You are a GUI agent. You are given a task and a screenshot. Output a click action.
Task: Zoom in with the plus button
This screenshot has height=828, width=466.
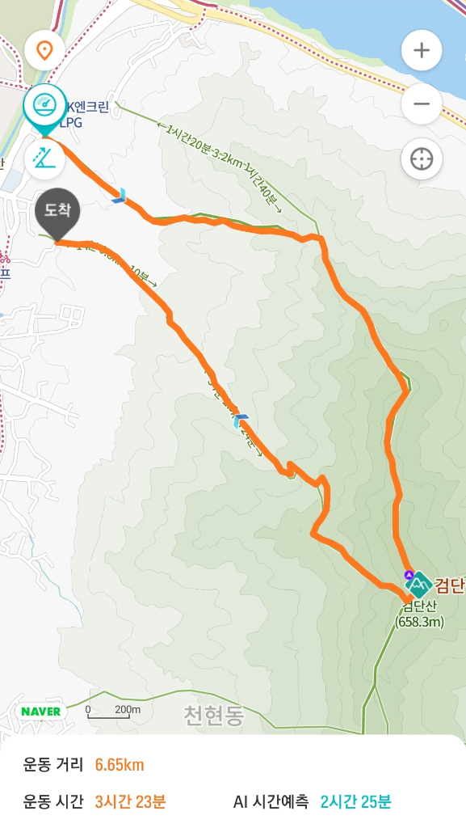(422, 50)
